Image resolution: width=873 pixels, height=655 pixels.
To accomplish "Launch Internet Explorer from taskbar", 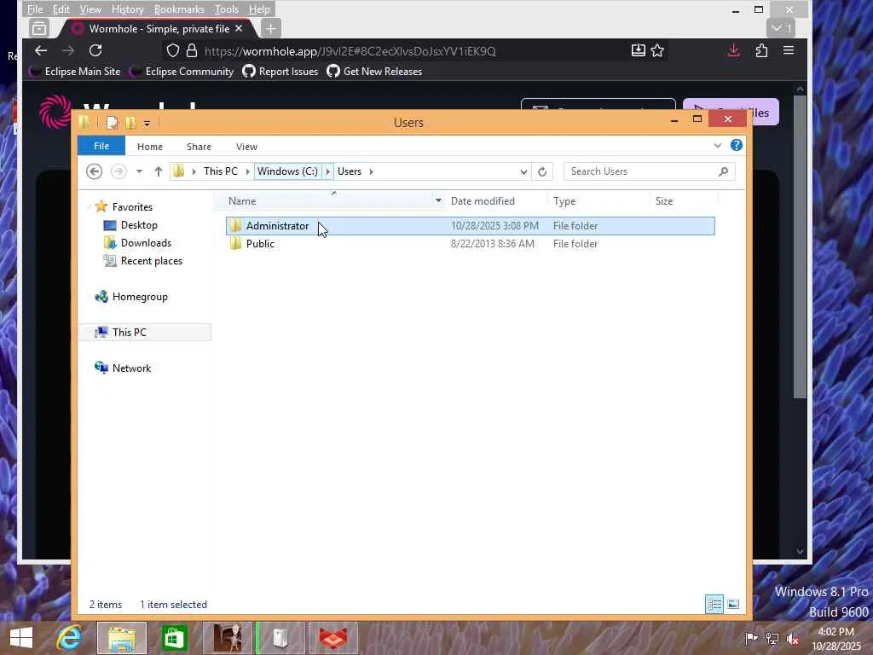I will (69, 638).
